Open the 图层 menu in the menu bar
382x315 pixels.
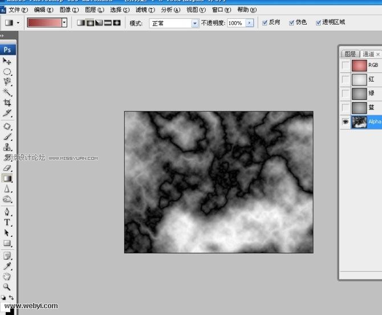coord(95,10)
